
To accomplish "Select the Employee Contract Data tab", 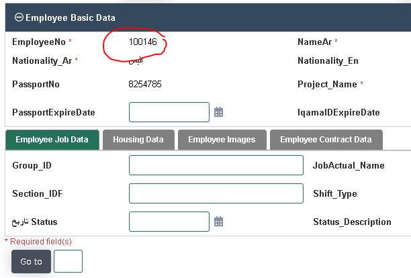I will [326, 140].
